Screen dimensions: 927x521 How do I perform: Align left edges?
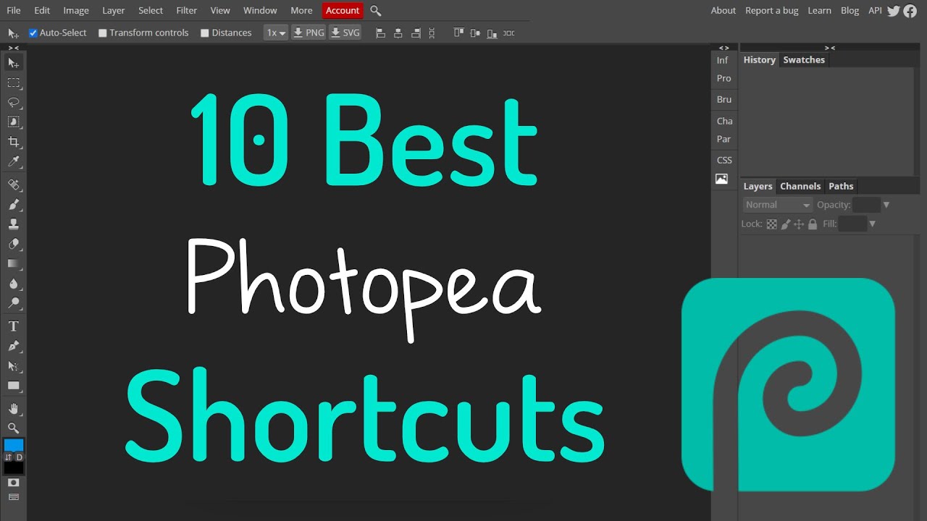click(381, 33)
